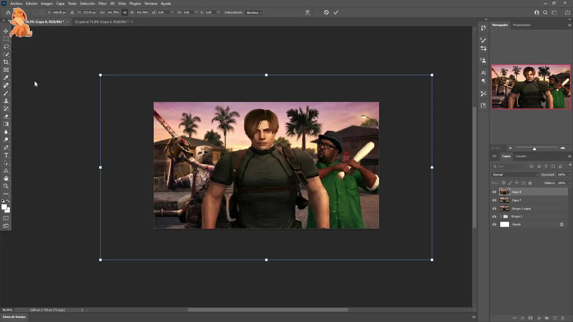Click the Navigator zoom in mountain icon
Viewport: 573px width, 322px height.
point(563,148)
